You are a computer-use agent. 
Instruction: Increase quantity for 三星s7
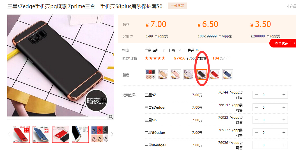click(284, 95)
